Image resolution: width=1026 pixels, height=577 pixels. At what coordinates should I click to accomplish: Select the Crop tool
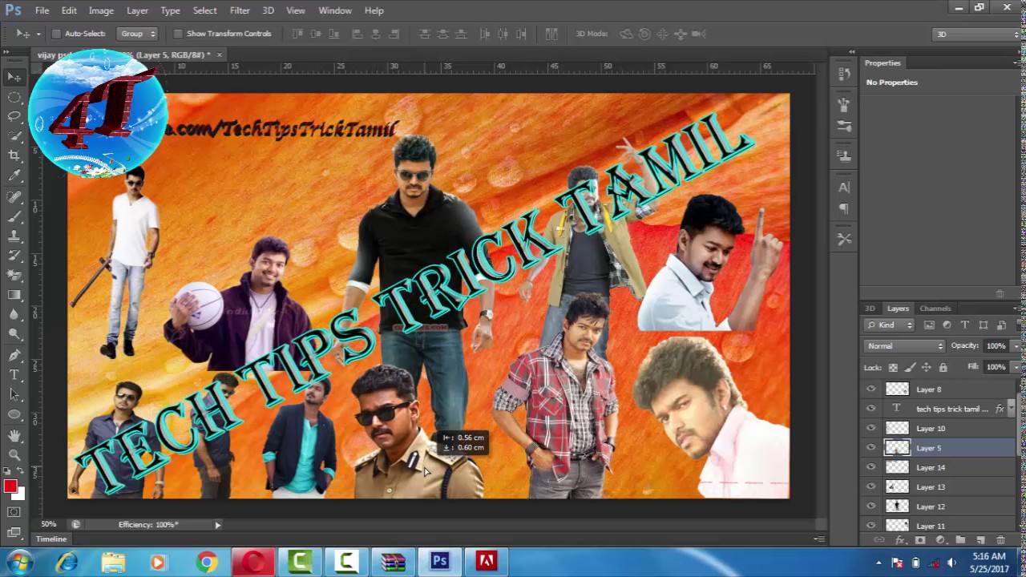(x=14, y=156)
